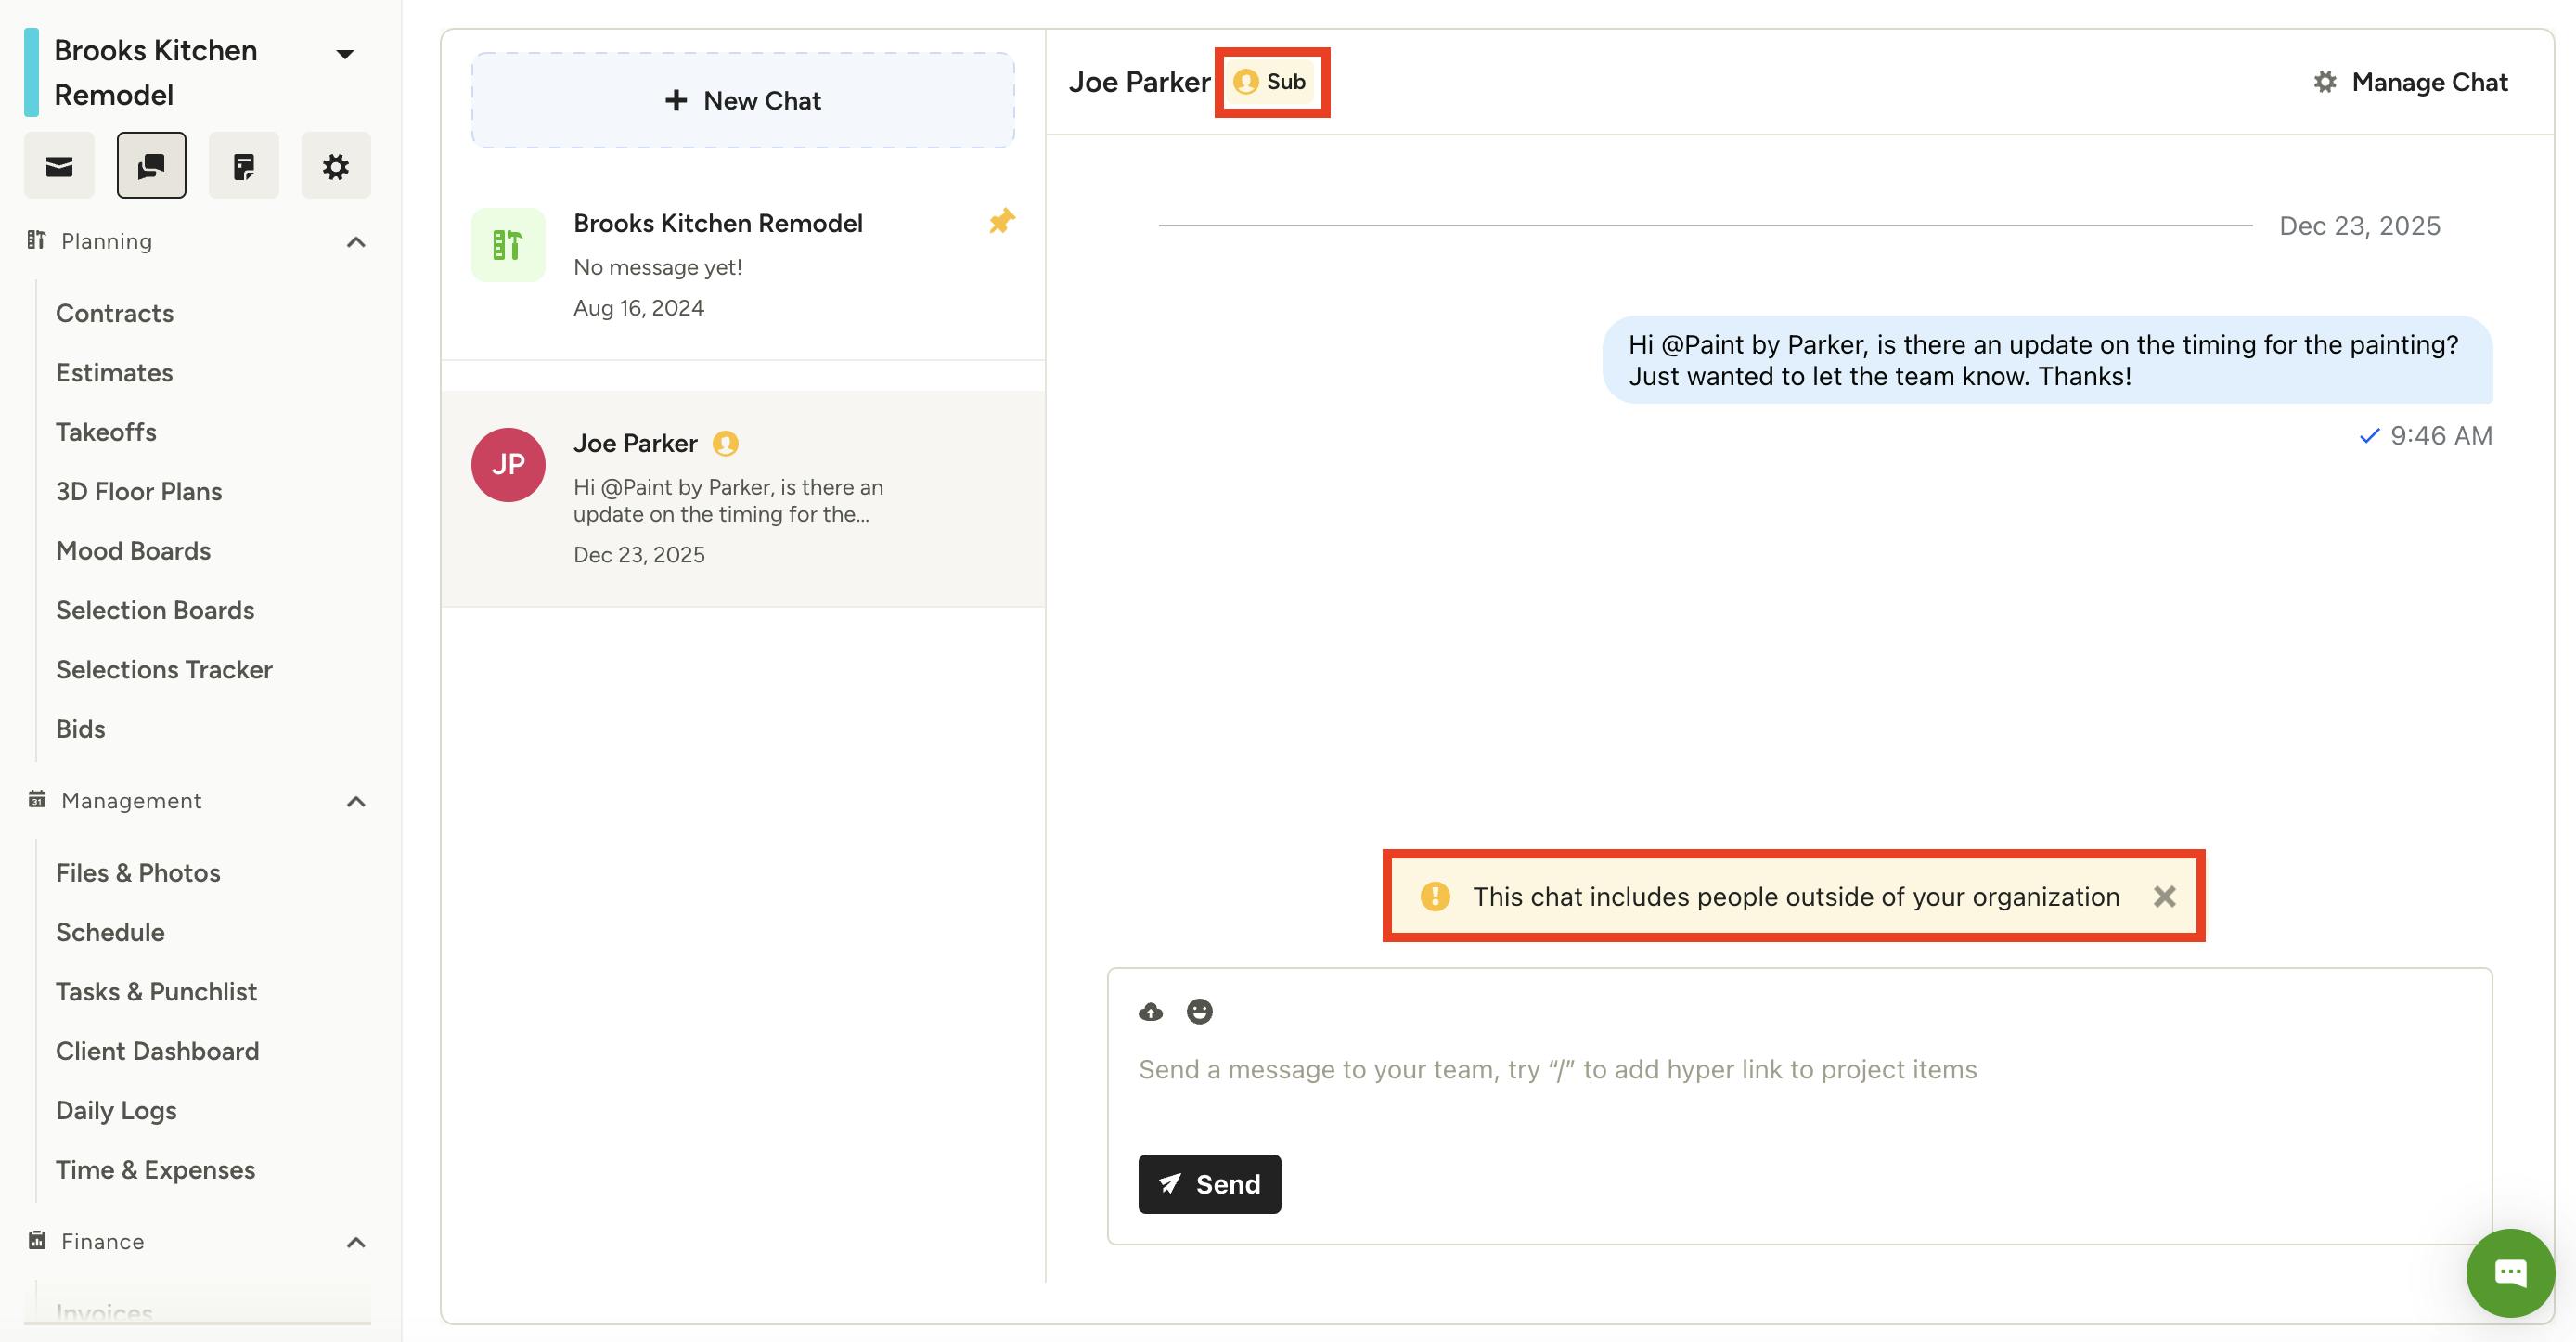Click the upload file cloud icon
The height and width of the screenshot is (1342, 2576).
click(1151, 1012)
